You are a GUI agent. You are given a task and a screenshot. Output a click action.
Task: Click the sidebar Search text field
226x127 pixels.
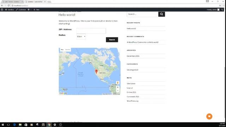click(143, 14)
